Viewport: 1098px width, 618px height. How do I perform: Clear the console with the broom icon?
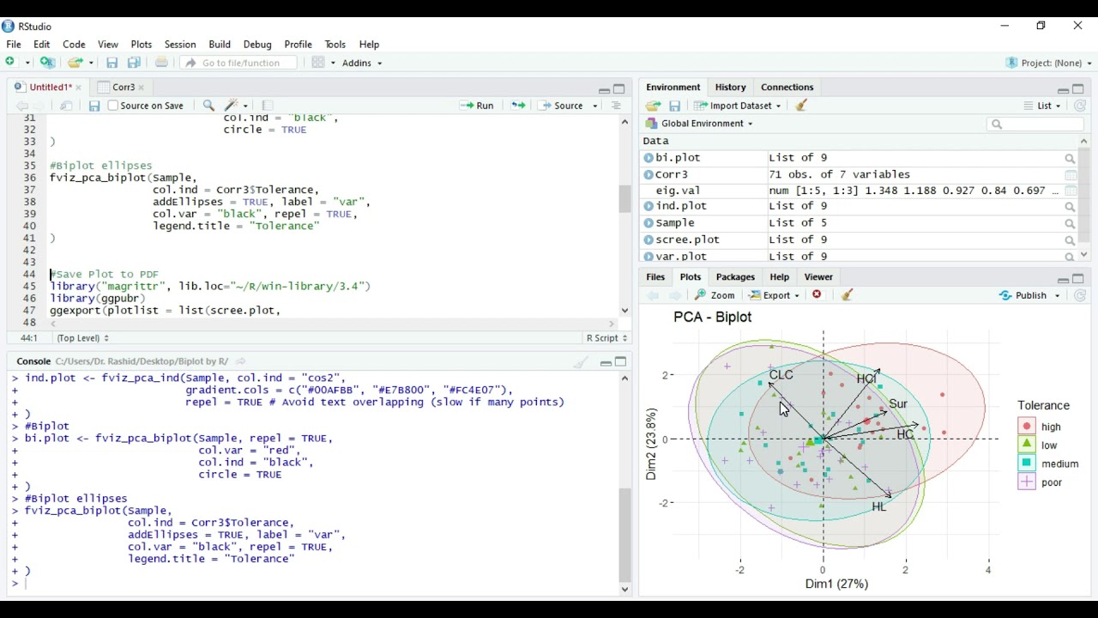tap(581, 362)
